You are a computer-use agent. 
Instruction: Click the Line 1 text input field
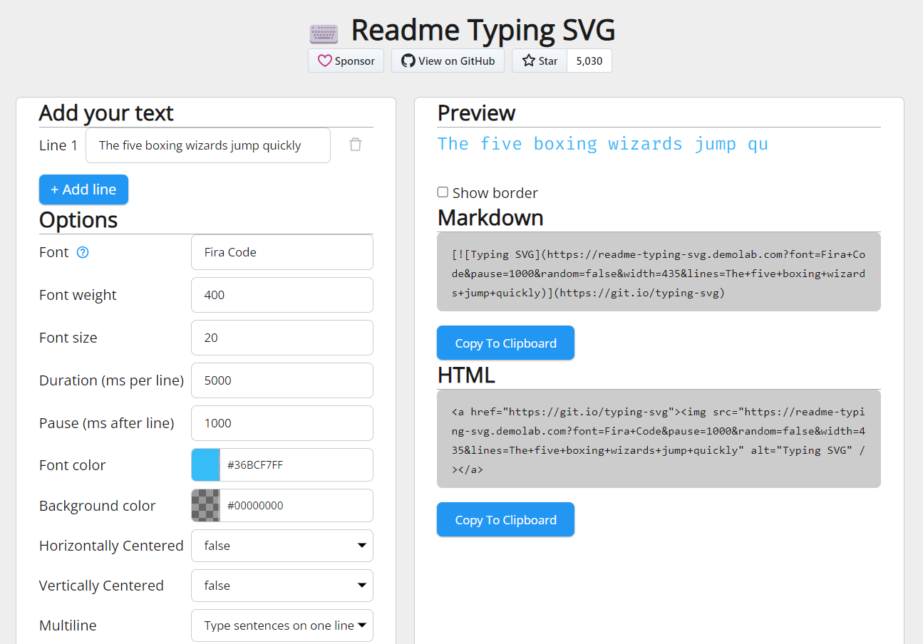coord(207,145)
